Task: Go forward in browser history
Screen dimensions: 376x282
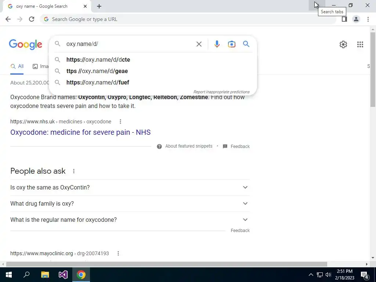Action: point(20,19)
